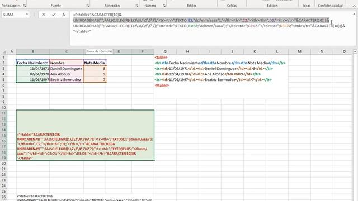Click the header row HTML output in G2

tap(220, 63)
